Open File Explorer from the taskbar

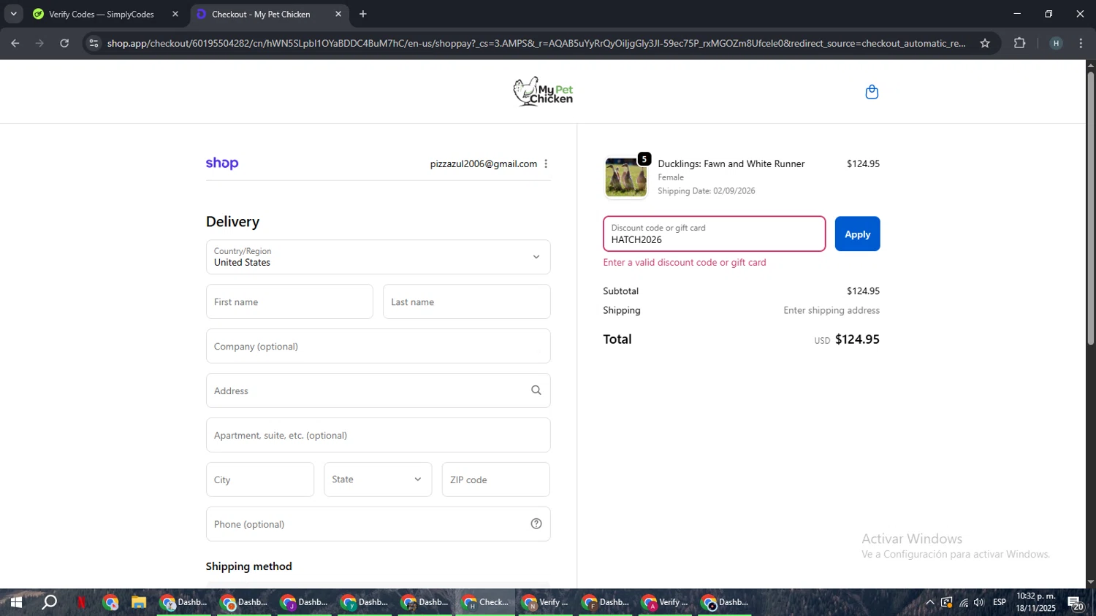point(139,602)
